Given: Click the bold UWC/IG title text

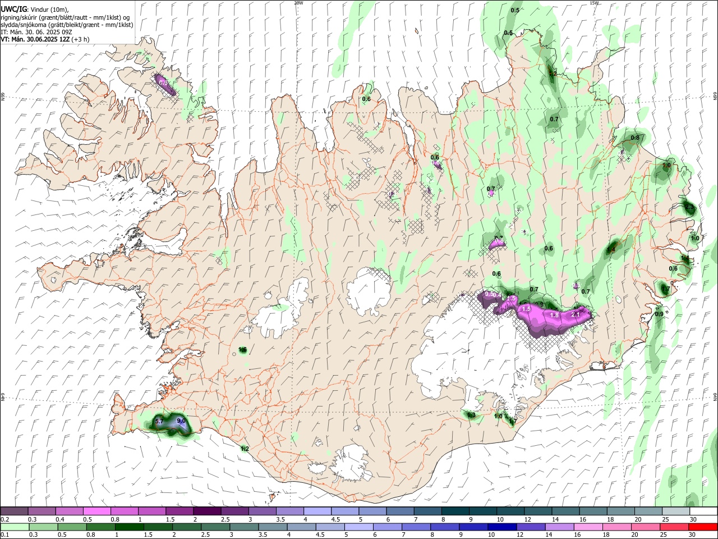Looking at the screenshot, I should pos(13,10).
